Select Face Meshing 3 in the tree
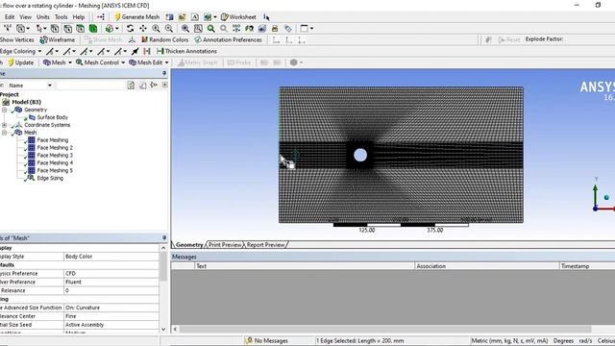The width and height of the screenshot is (615, 346). 55,156
